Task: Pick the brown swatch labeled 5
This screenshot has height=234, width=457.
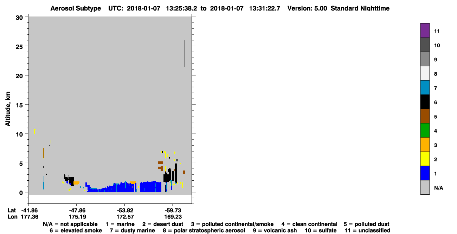Action: tap(425, 116)
